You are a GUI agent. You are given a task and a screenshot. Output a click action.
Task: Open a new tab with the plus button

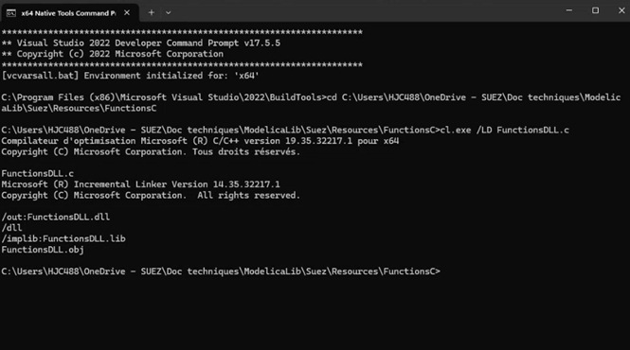[x=151, y=13]
